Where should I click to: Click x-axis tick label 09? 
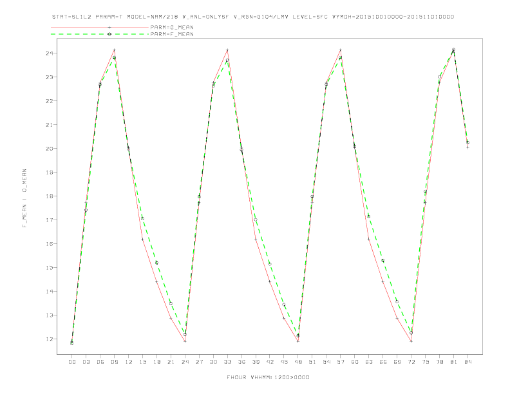pos(114,362)
